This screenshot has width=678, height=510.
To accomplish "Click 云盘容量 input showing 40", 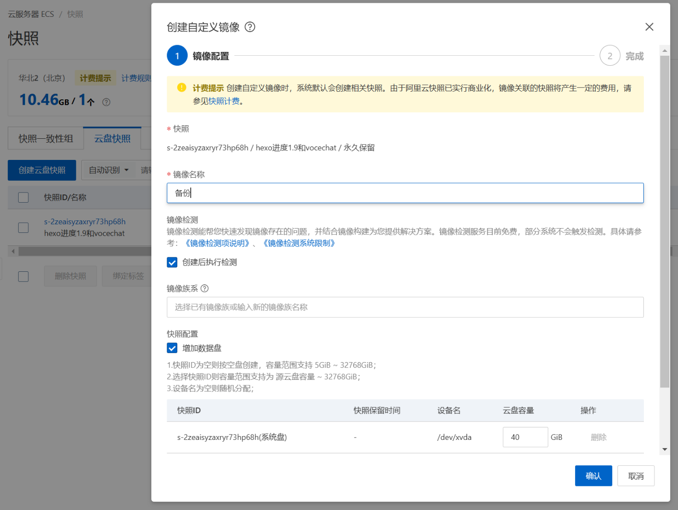I will click(x=525, y=437).
